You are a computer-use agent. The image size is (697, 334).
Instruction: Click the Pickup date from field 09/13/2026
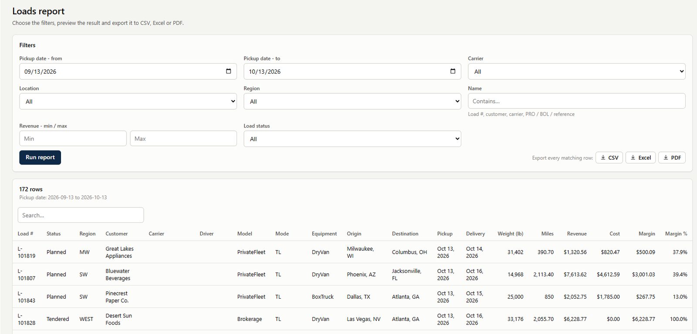128,72
